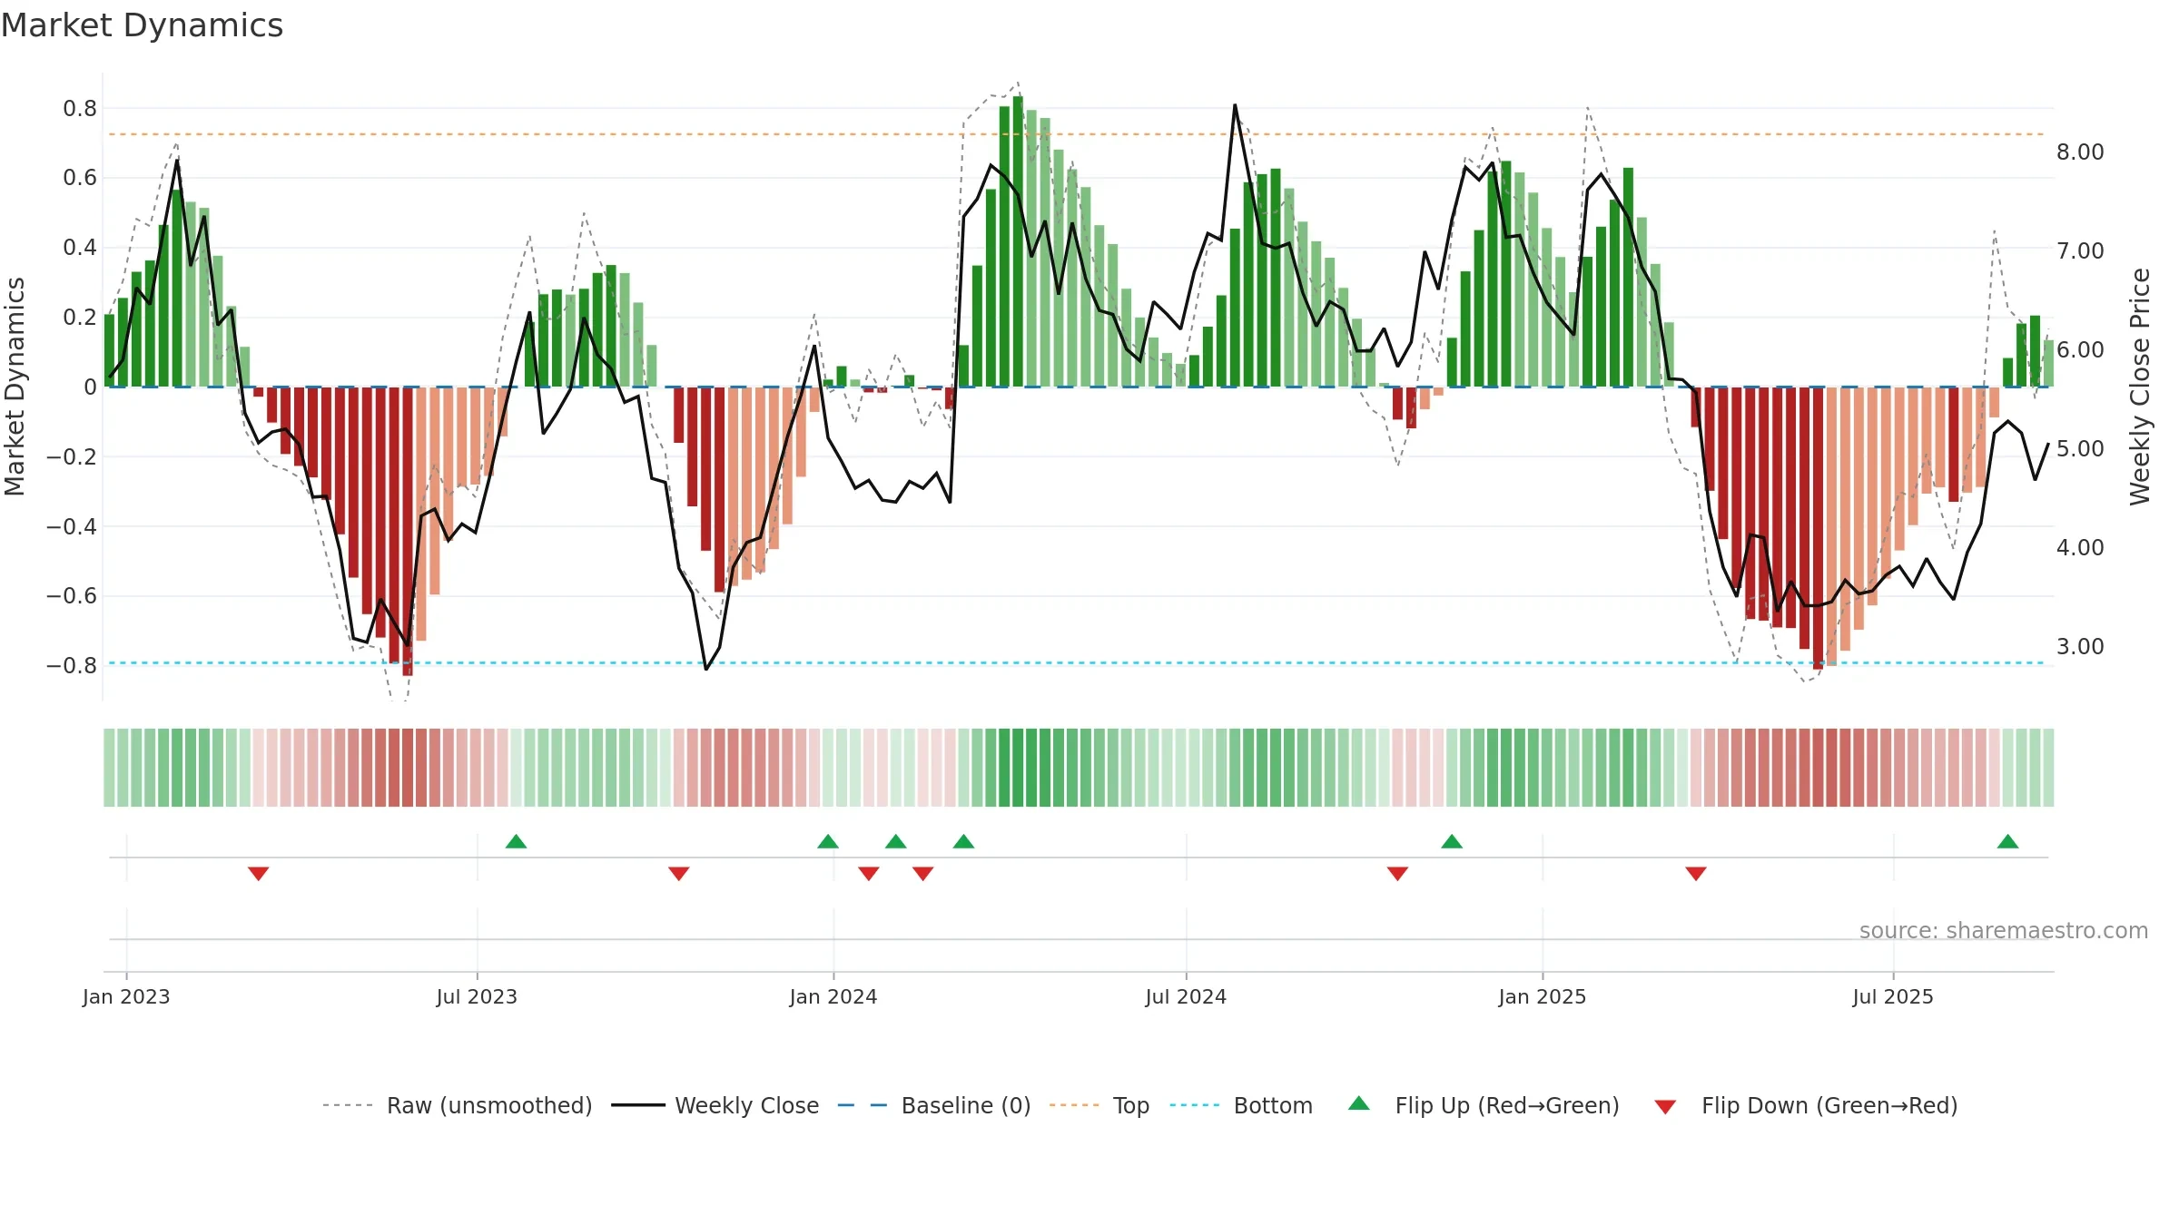Click the black Weekly Close line sample in legend
This screenshot has height=1225, width=2179.
click(638, 1105)
